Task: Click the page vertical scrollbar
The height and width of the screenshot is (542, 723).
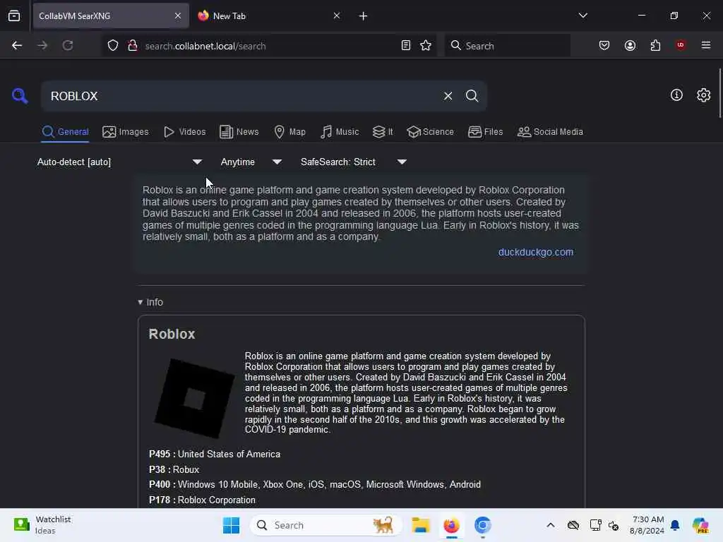Action: pos(719,92)
